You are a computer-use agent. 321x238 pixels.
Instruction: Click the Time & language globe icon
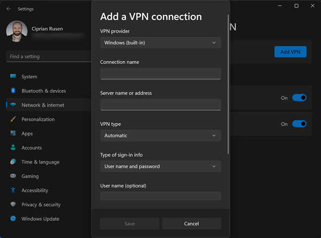13,162
